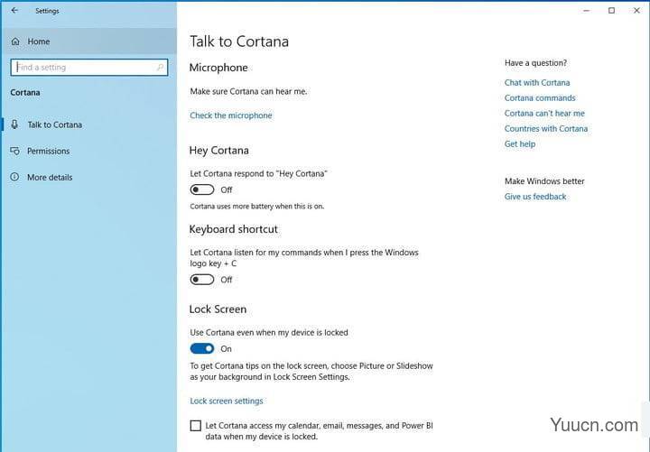The image size is (650, 452).
Task: Open the Talk to Cortana sidebar page
Action: click(x=88, y=125)
